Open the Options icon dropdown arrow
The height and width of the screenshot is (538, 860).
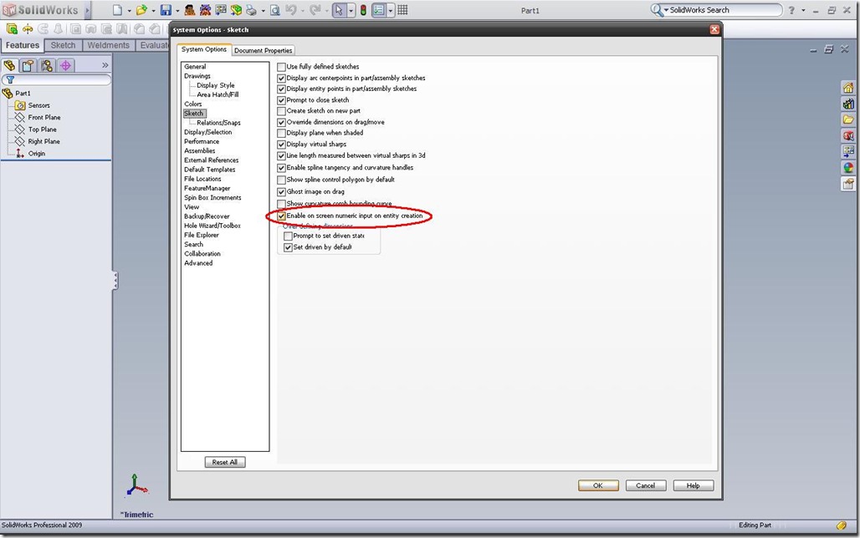click(391, 10)
